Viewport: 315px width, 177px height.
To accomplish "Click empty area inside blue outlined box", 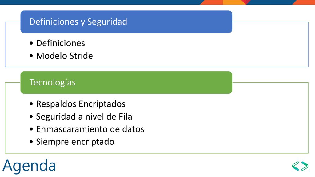I will (201, 50).
